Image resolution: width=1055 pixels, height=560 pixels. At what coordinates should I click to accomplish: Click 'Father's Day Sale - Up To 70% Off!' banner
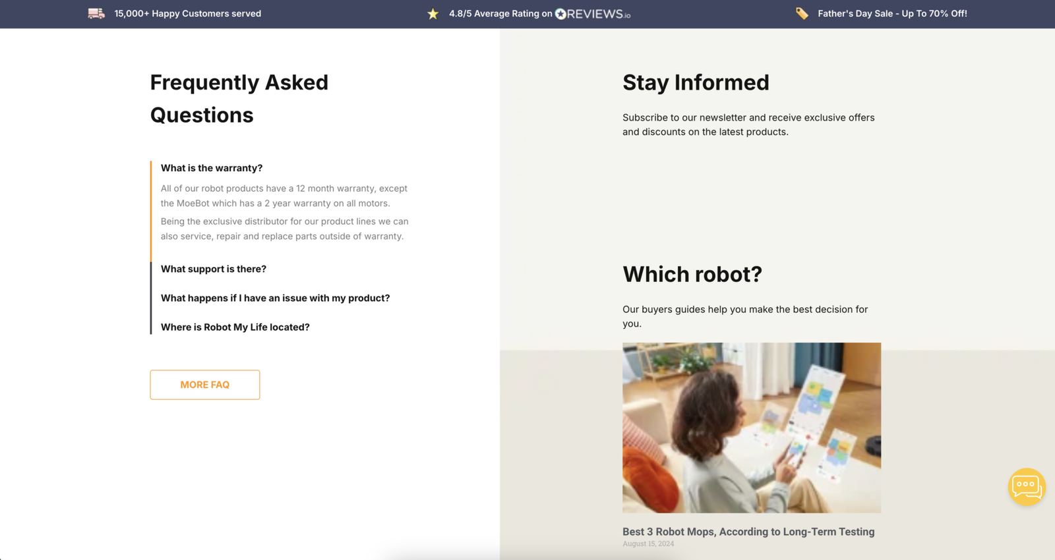892,13
